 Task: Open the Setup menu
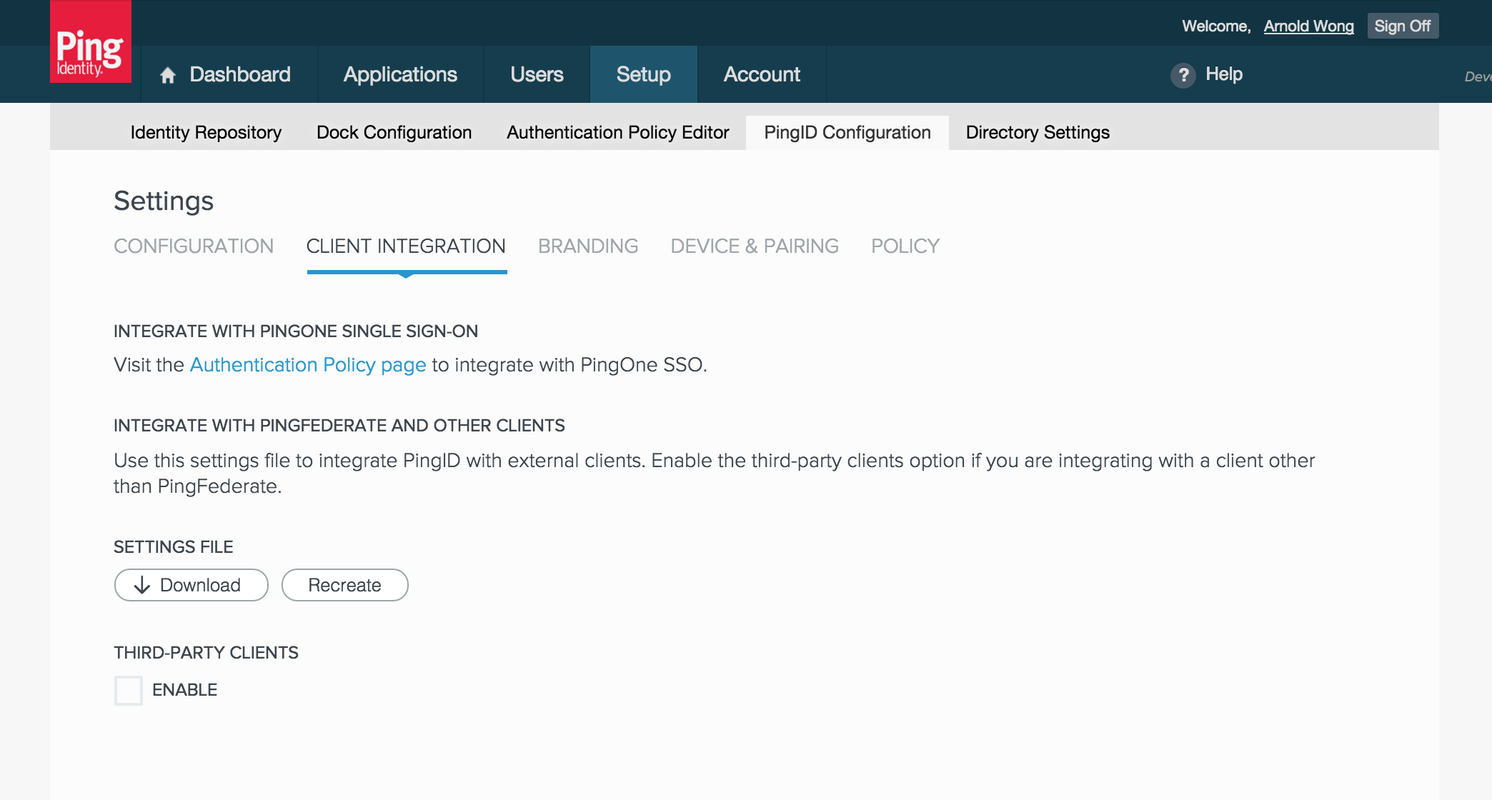(643, 74)
